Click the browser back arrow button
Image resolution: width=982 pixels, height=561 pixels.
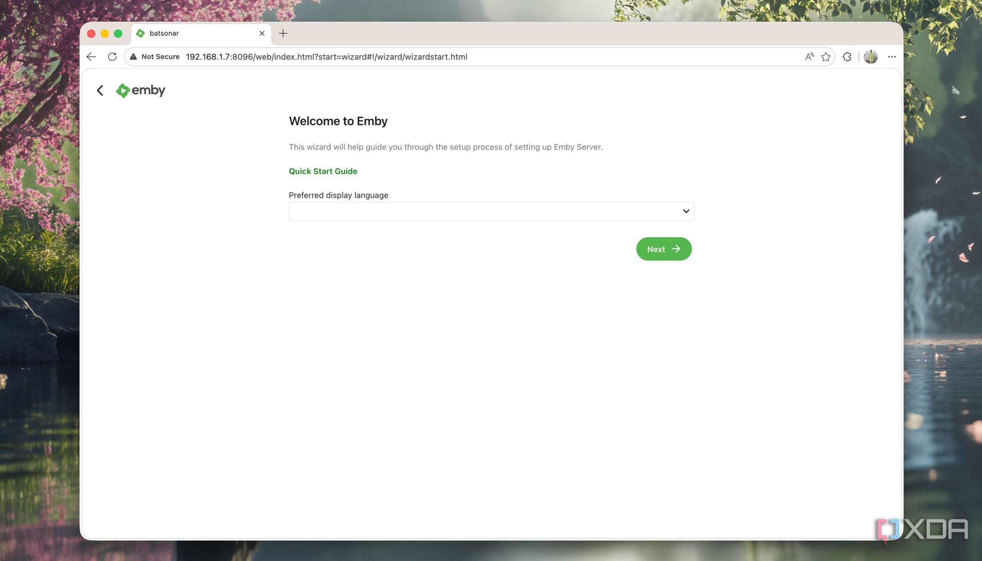(91, 57)
